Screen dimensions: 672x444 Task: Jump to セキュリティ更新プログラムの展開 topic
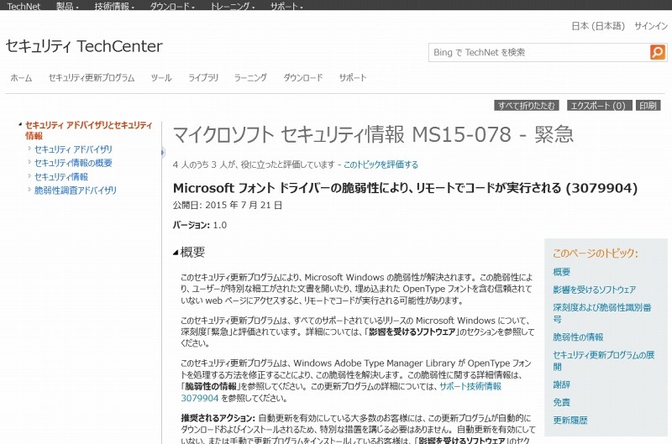(603, 361)
